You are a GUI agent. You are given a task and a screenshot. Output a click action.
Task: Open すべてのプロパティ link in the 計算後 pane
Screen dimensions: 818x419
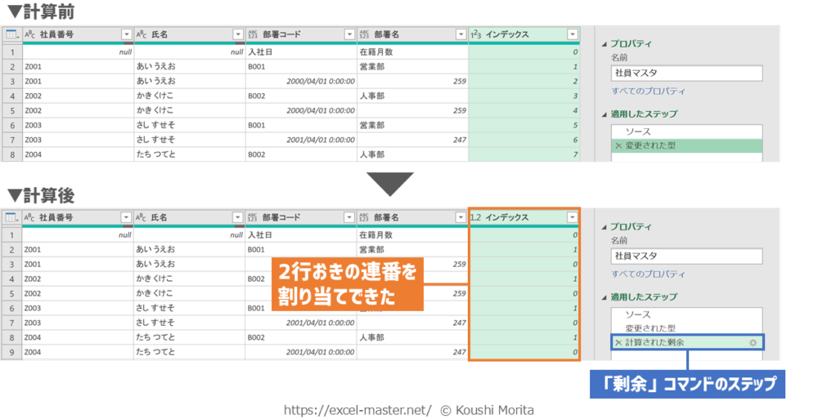(x=649, y=274)
